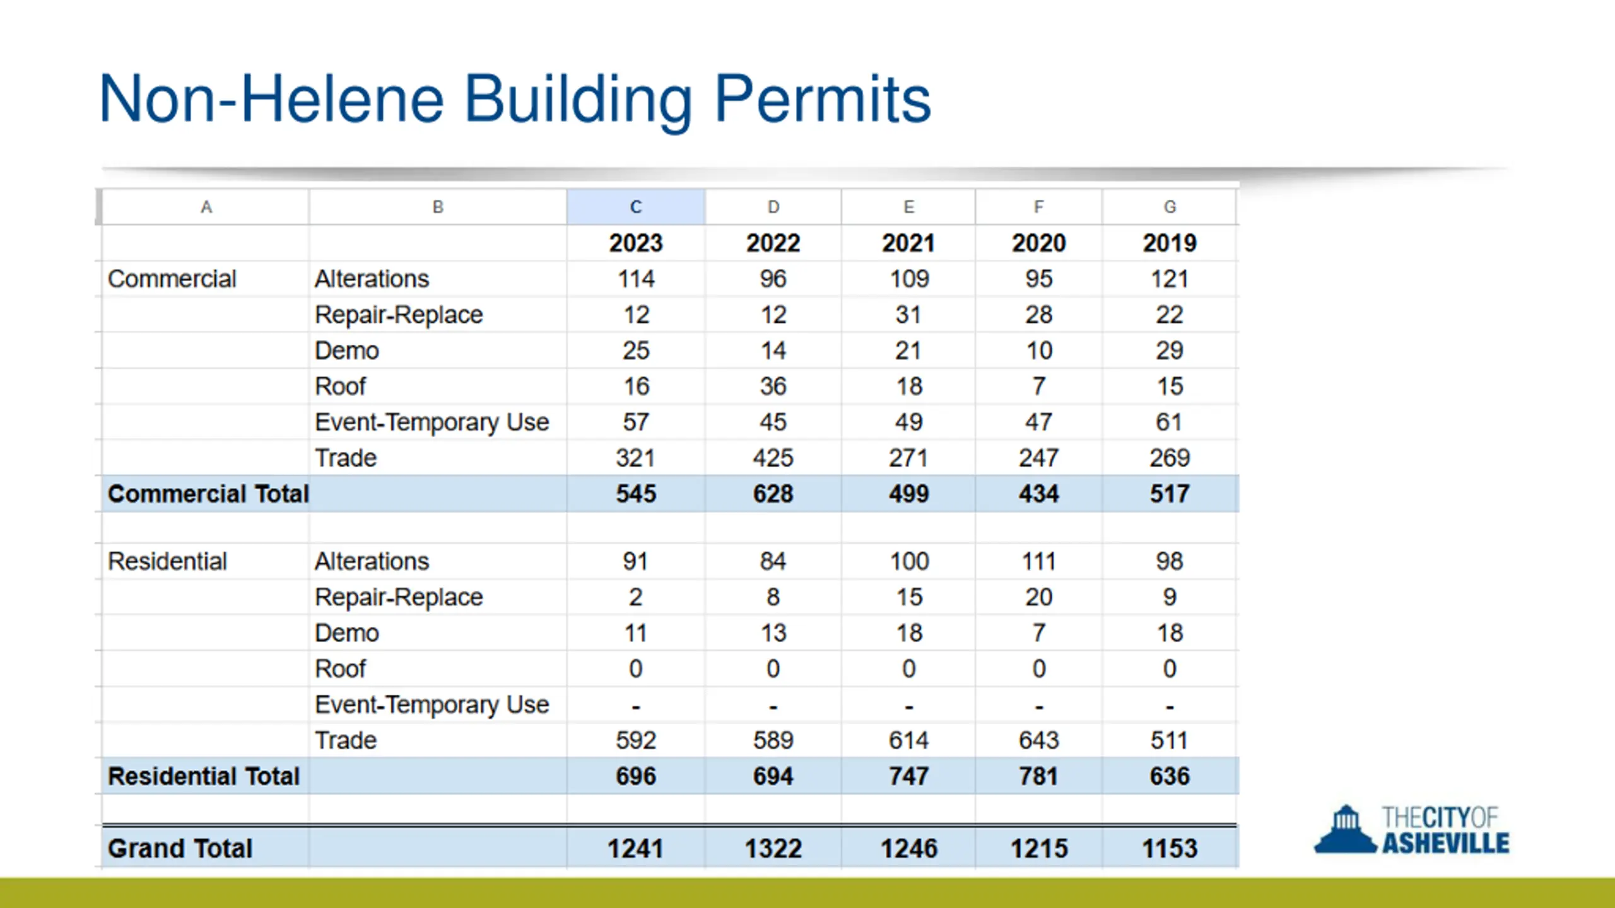Click the Commercial Event-Temporary Use label
1615x908 pixels.
(432, 422)
